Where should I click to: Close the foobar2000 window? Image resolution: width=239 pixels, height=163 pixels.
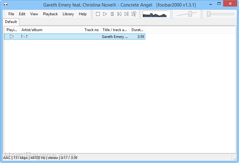point(230,4)
